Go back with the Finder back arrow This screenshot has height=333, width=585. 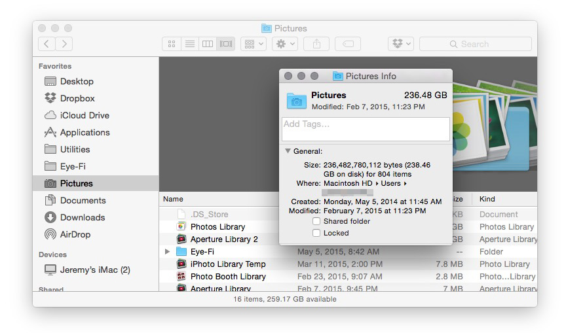point(47,44)
